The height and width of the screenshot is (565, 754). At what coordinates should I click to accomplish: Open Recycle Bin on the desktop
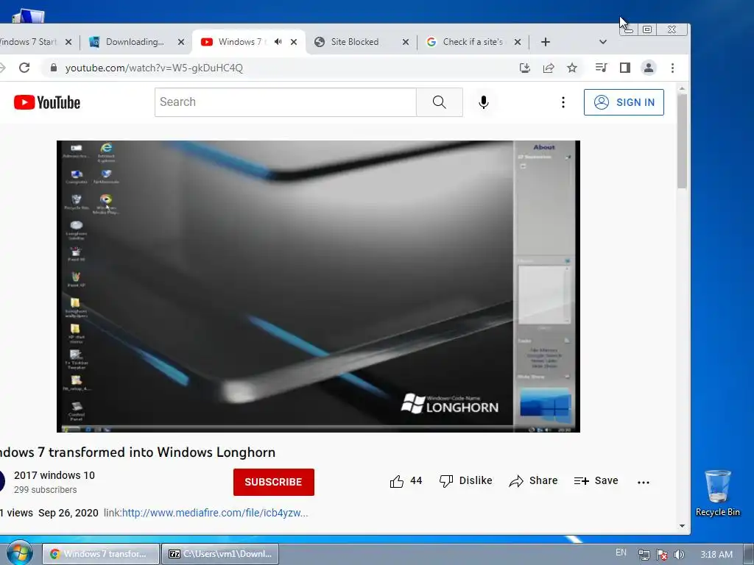[x=717, y=493]
